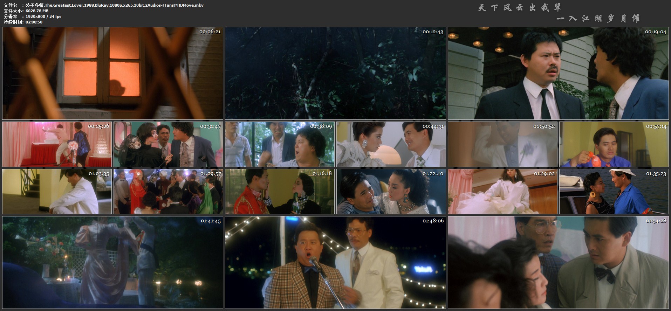
Task: View the thumbnail at 01:35:23
Action: pos(614,192)
